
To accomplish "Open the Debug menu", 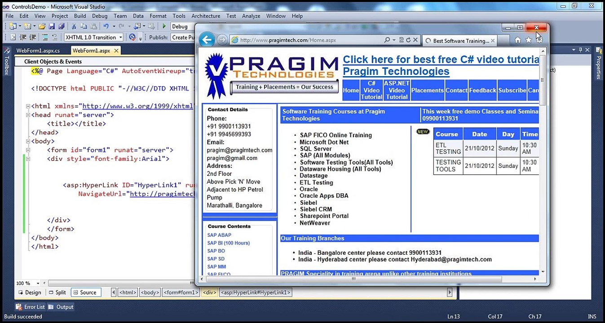I will 100,16.
